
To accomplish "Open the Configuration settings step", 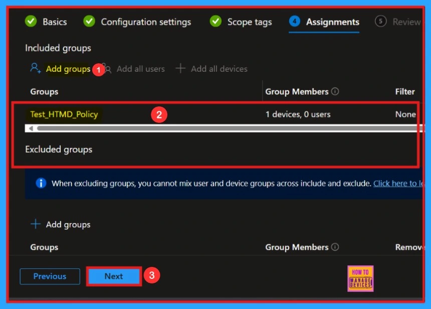I will pos(146,22).
